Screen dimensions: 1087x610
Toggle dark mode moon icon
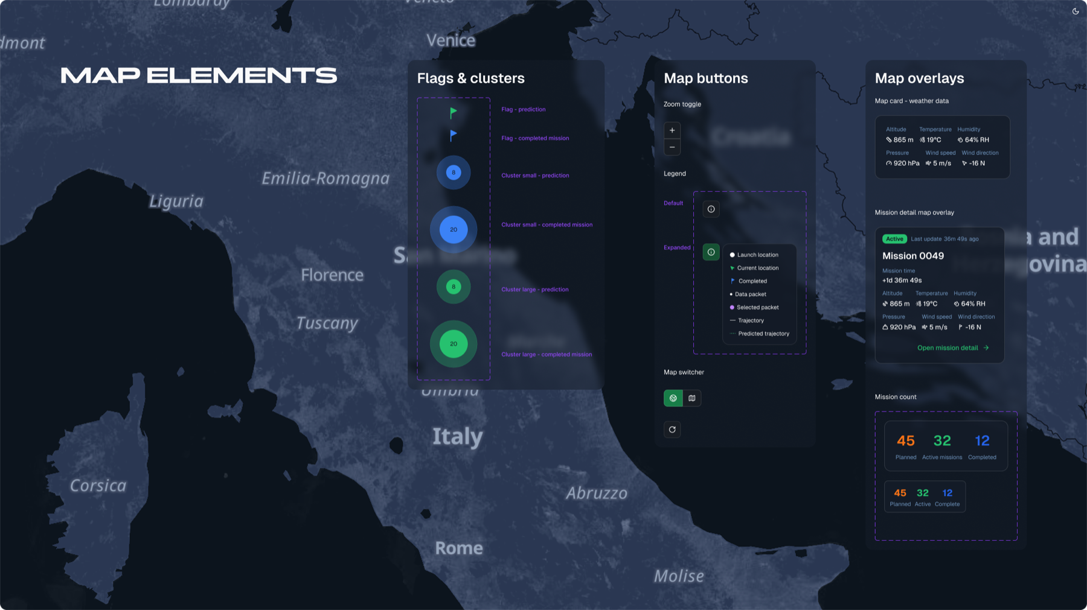(x=1076, y=11)
